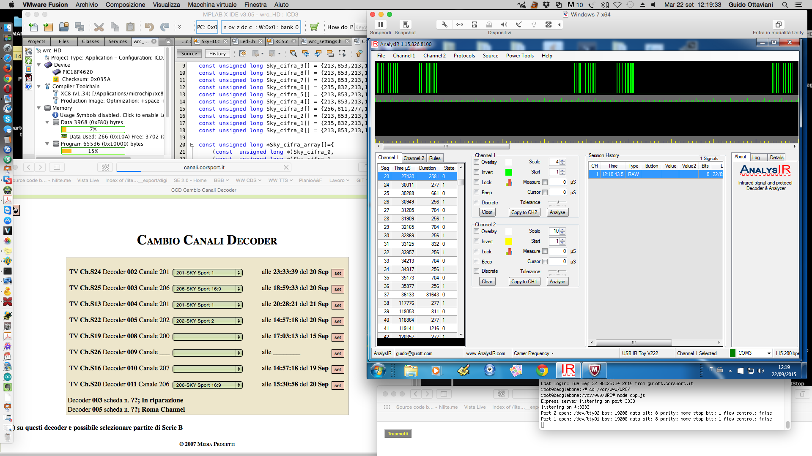Open the COM3 port dropdown

pos(754,353)
